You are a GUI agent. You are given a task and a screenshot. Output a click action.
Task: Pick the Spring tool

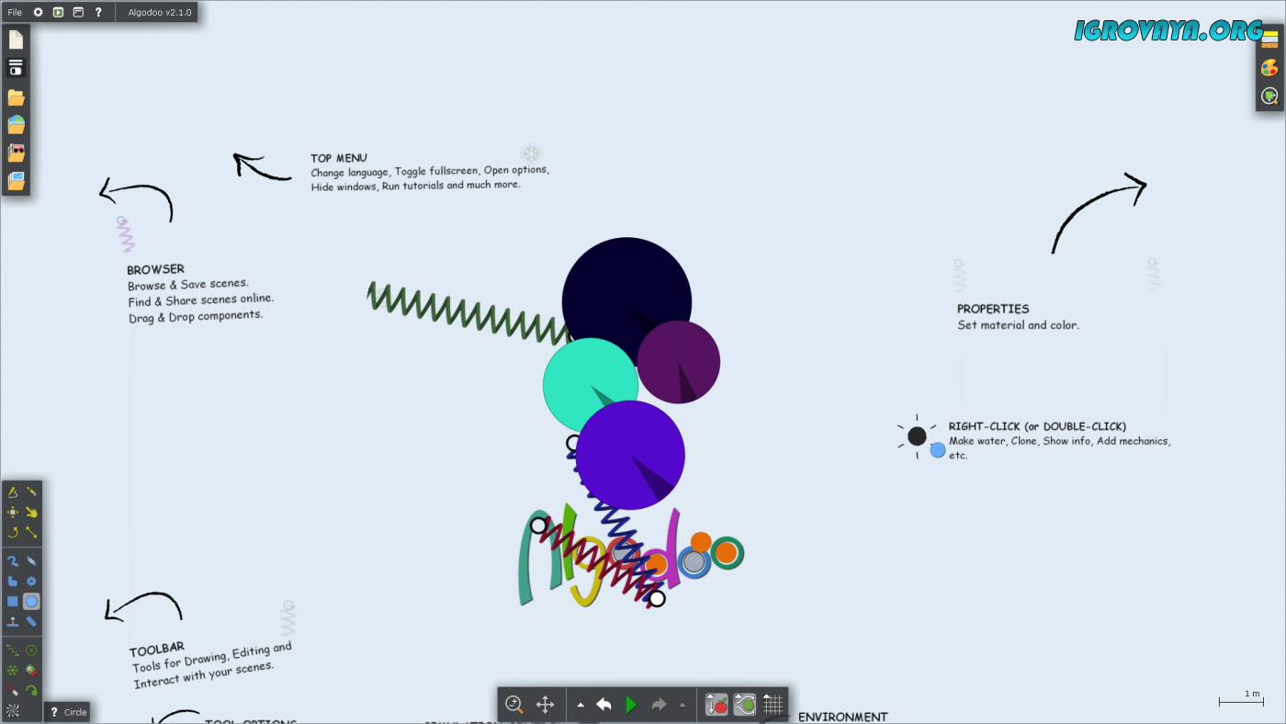coord(13,650)
